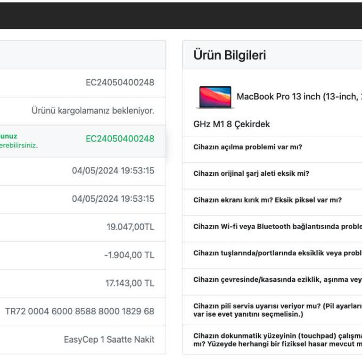Click the first date 04/05/2024 19:53:15
The width and height of the screenshot is (362, 362).
click(113, 171)
